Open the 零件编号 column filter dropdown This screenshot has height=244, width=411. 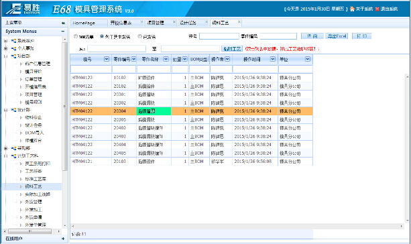(x=133, y=59)
